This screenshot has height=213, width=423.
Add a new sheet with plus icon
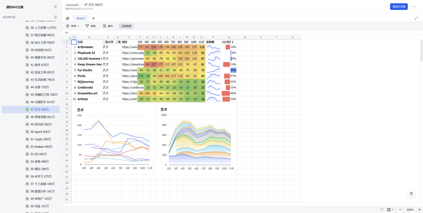pyautogui.click(x=93, y=18)
